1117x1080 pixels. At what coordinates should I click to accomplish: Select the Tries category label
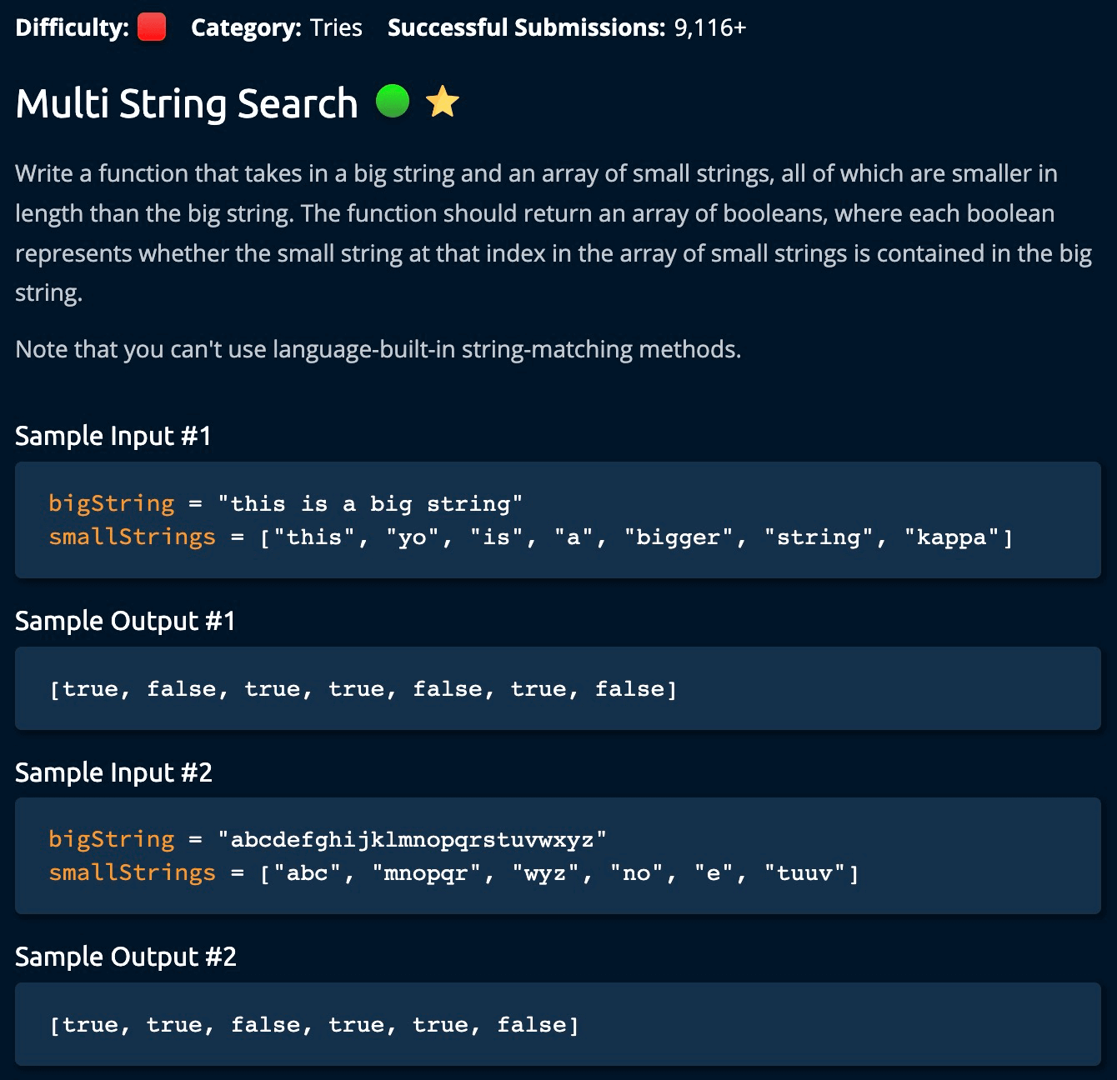[336, 27]
